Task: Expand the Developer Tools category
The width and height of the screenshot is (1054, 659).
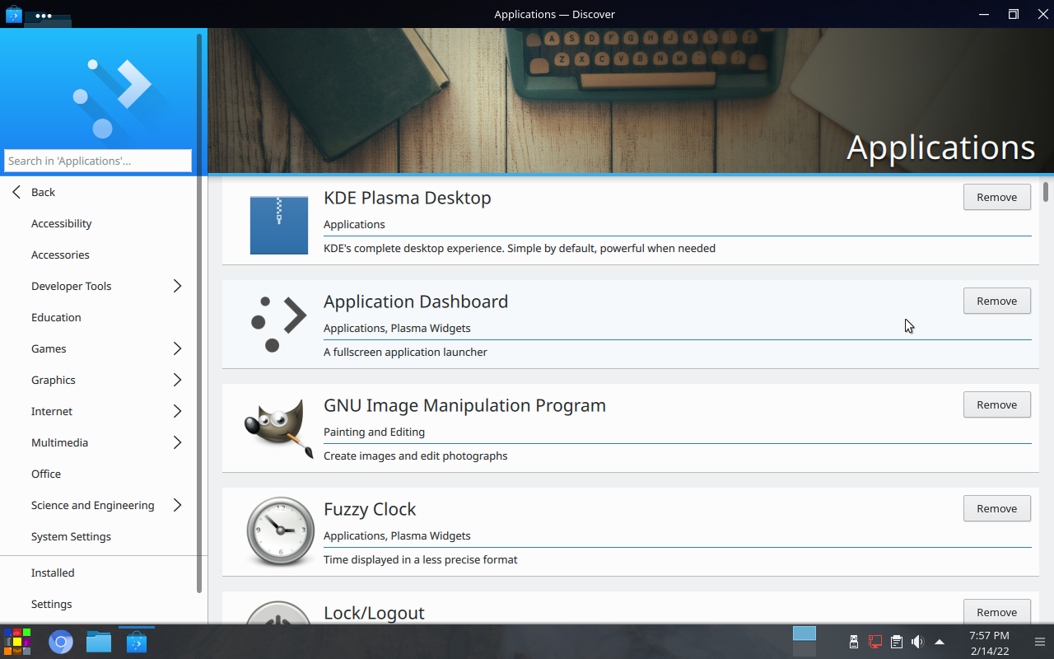Action: 177,286
